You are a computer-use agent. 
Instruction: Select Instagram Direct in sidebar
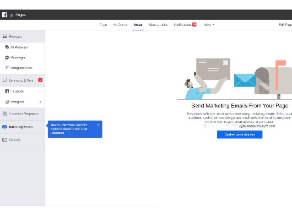[x=23, y=68]
